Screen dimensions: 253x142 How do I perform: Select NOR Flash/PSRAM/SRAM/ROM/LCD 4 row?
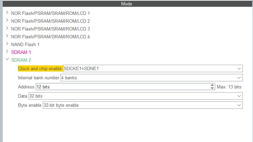[x=50, y=37]
